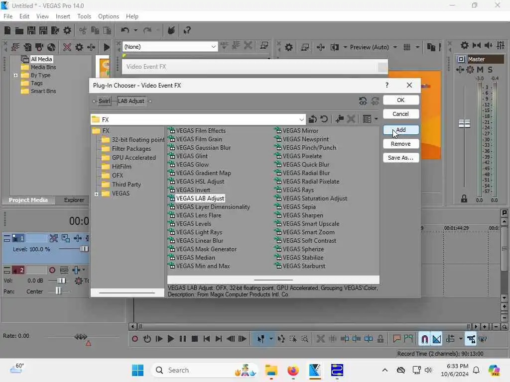The height and width of the screenshot is (382, 510).
Task: Open the Insert menu
Action: tap(63, 16)
